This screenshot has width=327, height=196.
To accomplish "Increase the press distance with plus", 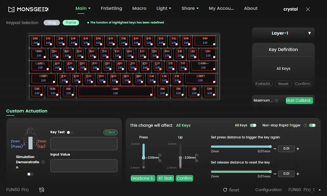I will pyautogui.click(x=298, y=149).
